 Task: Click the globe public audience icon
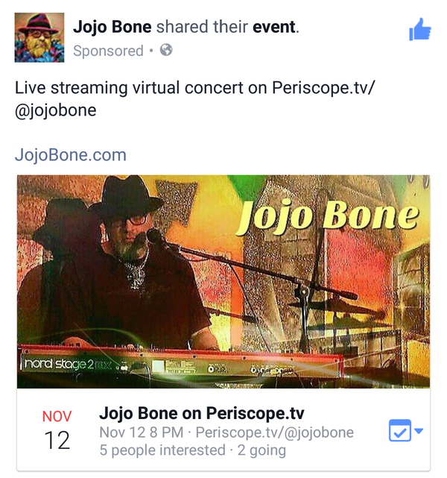(x=166, y=50)
